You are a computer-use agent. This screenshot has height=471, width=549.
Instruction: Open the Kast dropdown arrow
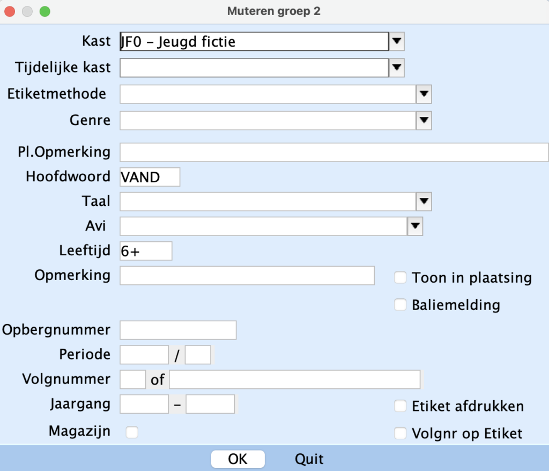396,41
